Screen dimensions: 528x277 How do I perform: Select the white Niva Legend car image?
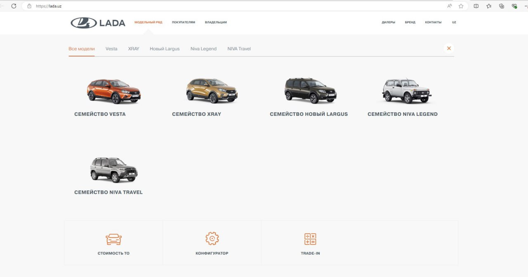tap(407, 91)
